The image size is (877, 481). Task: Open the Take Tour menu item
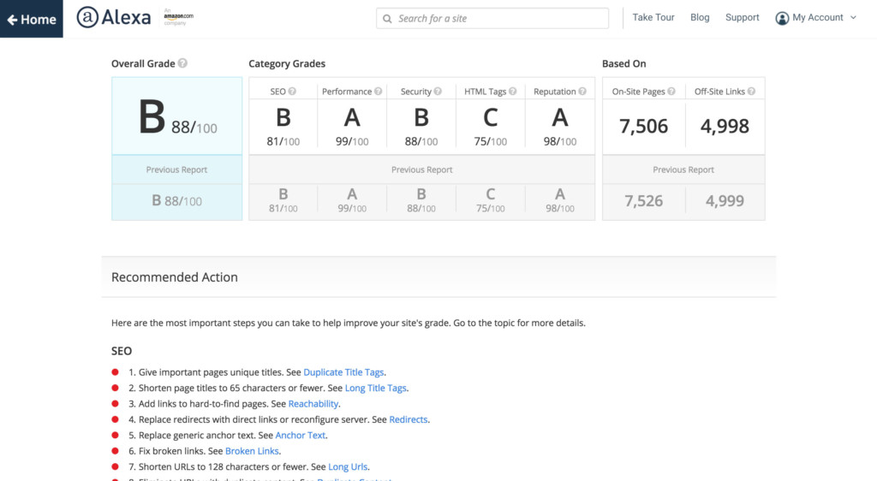tap(653, 17)
